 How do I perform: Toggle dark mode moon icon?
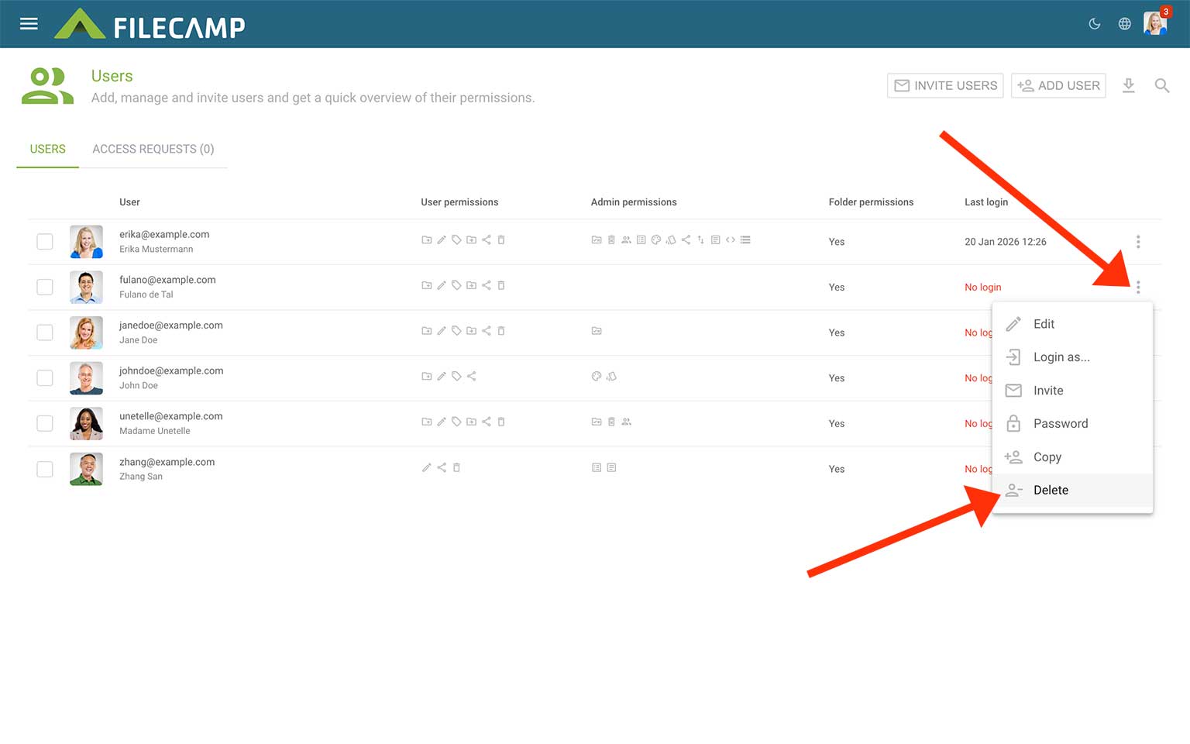click(1095, 24)
